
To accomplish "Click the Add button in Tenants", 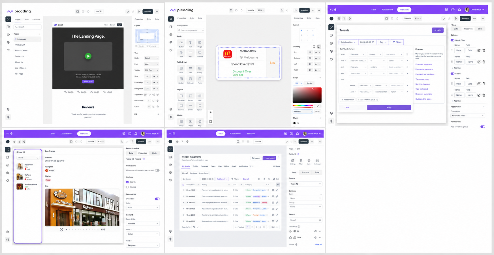I will pyautogui.click(x=438, y=30).
